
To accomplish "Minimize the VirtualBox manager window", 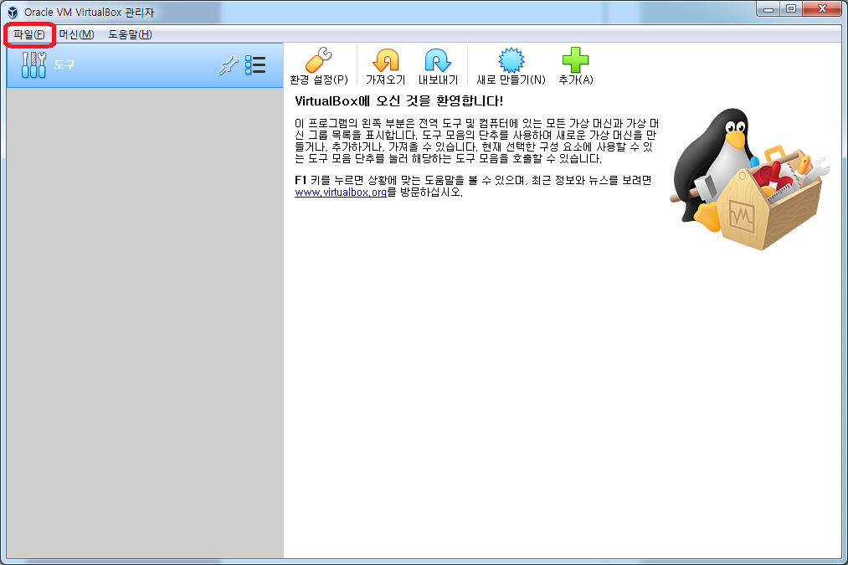I will (768, 8).
